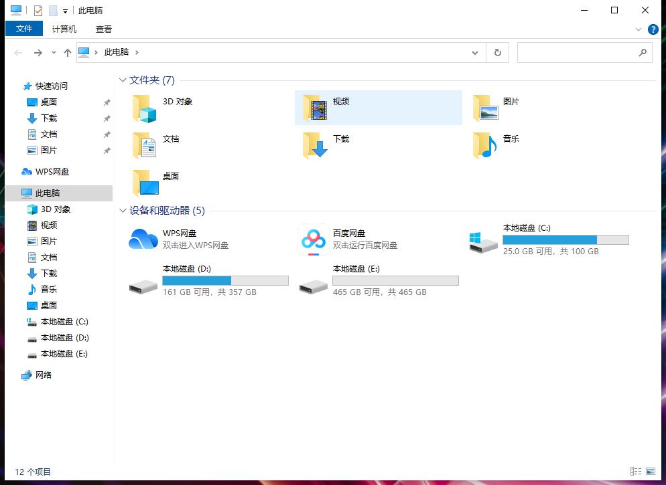This screenshot has height=485, width=666.
Task: Select 此电脑 in the navigation pane
Action: [59, 193]
